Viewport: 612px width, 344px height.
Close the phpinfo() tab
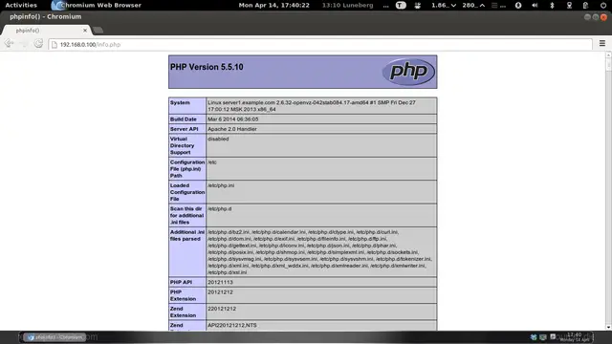tap(85, 30)
